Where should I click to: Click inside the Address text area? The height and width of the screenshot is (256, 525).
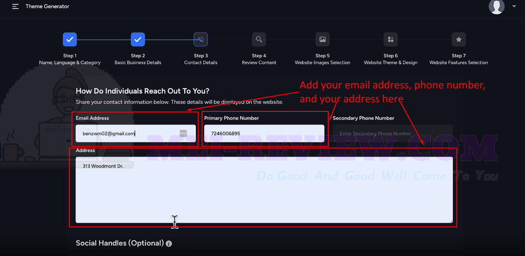tap(264, 190)
